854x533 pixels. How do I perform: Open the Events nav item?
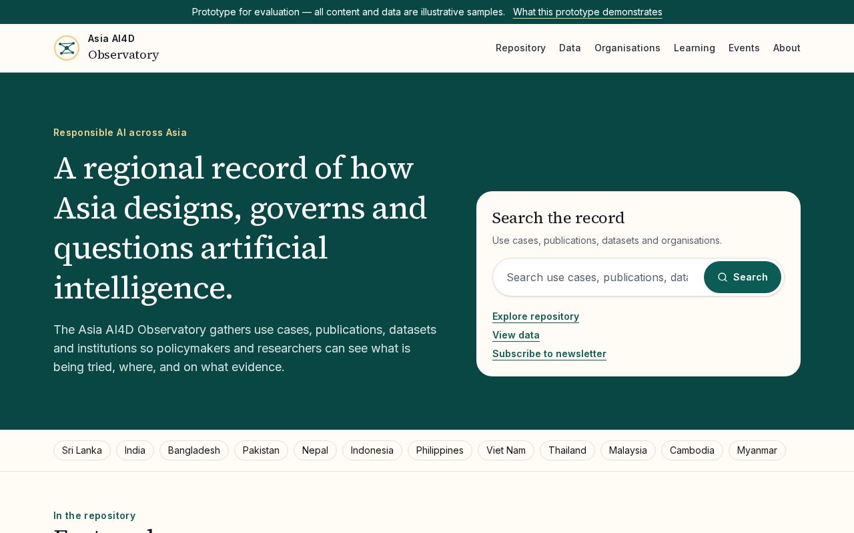point(744,48)
